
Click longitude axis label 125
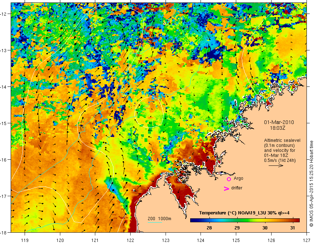[x=236, y=240]
